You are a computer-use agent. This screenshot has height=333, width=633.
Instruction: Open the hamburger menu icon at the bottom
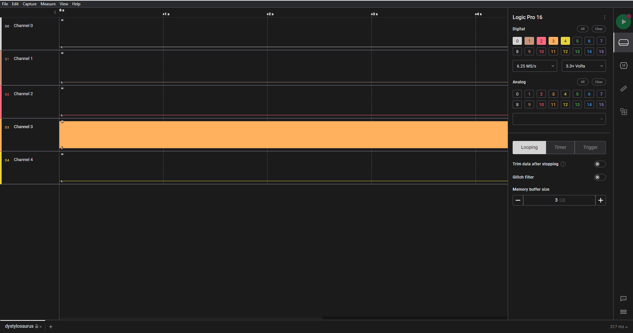623,312
